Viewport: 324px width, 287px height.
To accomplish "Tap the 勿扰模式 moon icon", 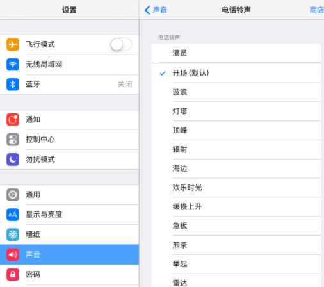I will pos(13,160).
